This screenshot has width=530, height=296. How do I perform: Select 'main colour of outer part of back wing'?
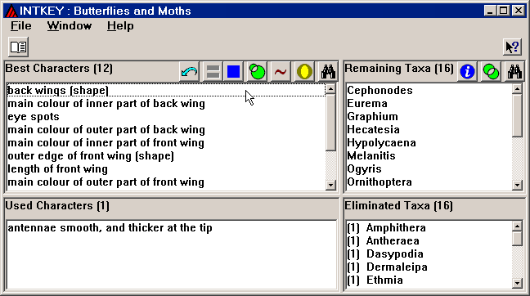166,130
